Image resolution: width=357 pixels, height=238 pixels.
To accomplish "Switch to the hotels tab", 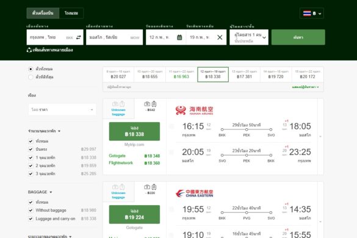I will (71, 13).
